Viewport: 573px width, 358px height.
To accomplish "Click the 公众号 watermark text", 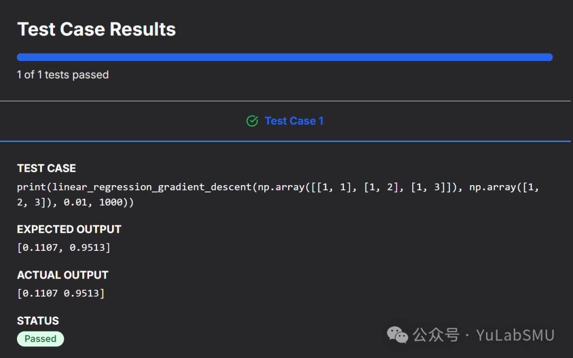I will 436,335.
